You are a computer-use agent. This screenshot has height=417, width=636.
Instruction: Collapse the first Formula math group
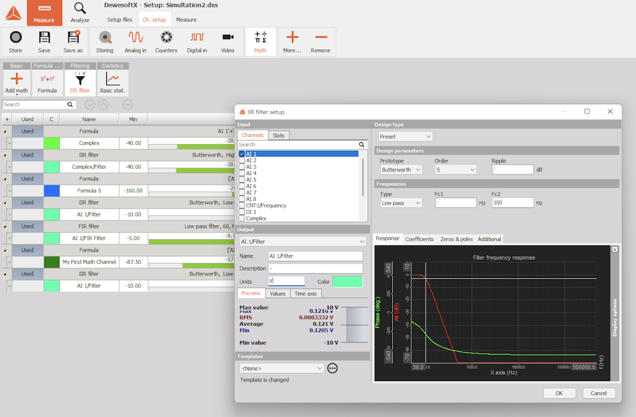[x=5, y=132]
